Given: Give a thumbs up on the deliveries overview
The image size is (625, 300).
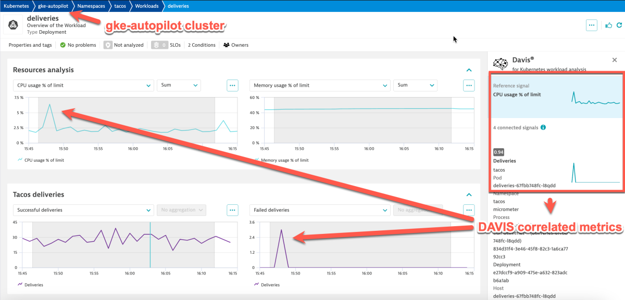Looking at the screenshot, I should (608, 24).
